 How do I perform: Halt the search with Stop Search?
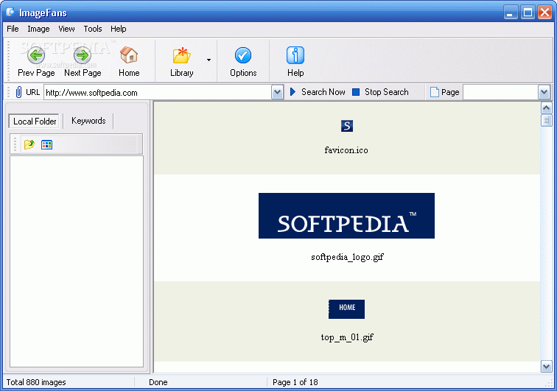point(380,92)
